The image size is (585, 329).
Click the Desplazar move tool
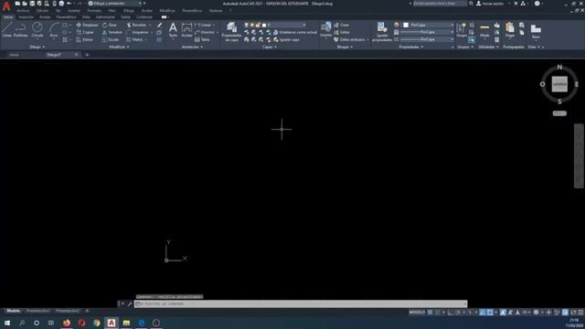87,25
